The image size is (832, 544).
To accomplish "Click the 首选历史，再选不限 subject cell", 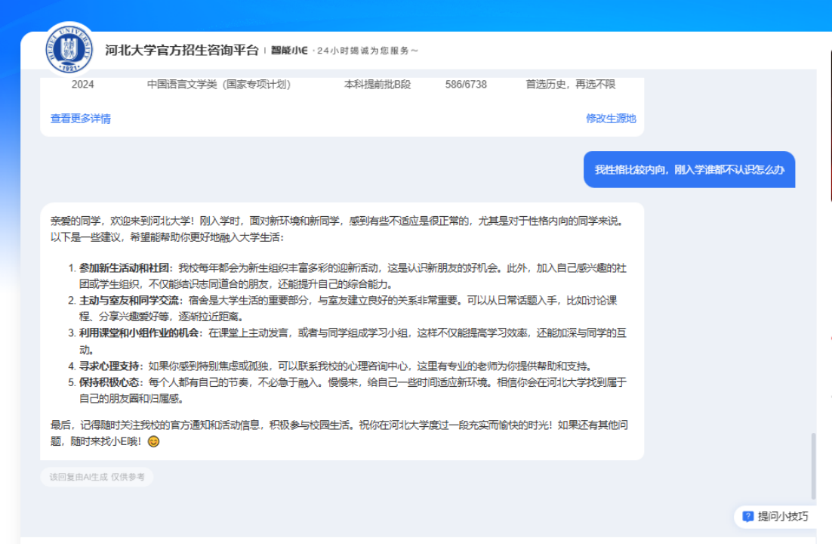I will pos(570,85).
